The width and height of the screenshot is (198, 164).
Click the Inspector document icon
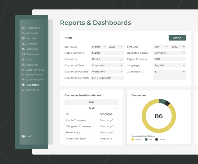click(x=23, y=65)
